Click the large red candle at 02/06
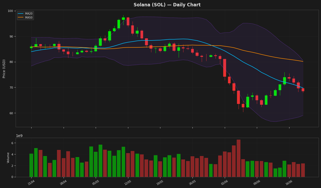321x188 pixels. 225,68
